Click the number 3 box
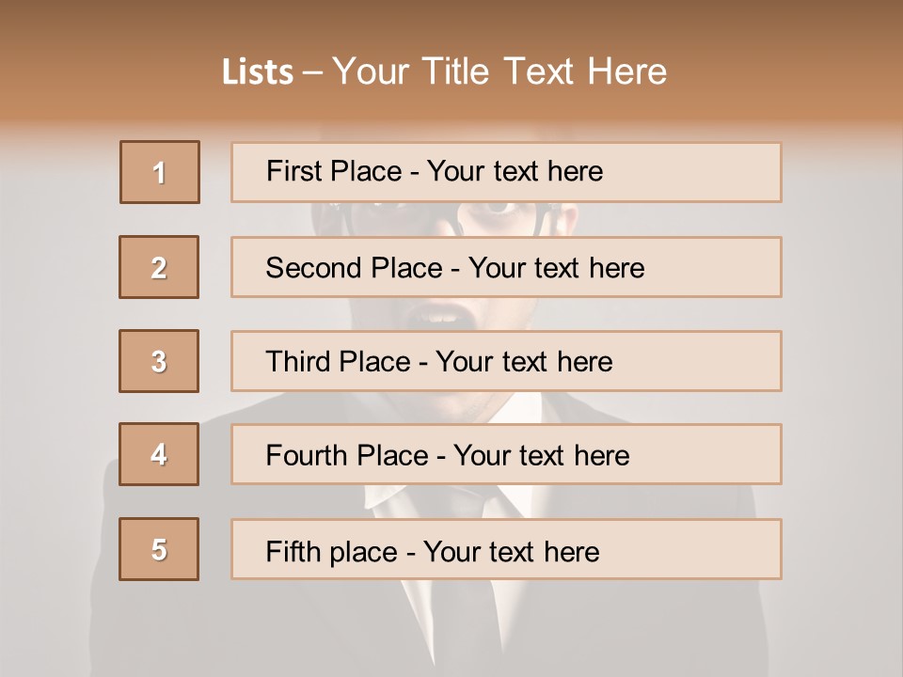903x677 pixels. [x=159, y=361]
